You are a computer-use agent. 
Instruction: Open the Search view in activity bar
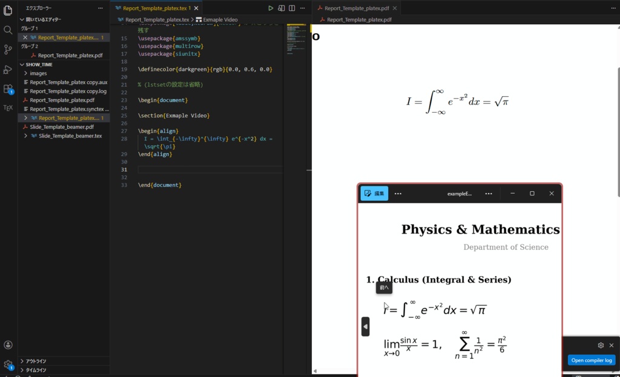pyautogui.click(x=7, y=30)
